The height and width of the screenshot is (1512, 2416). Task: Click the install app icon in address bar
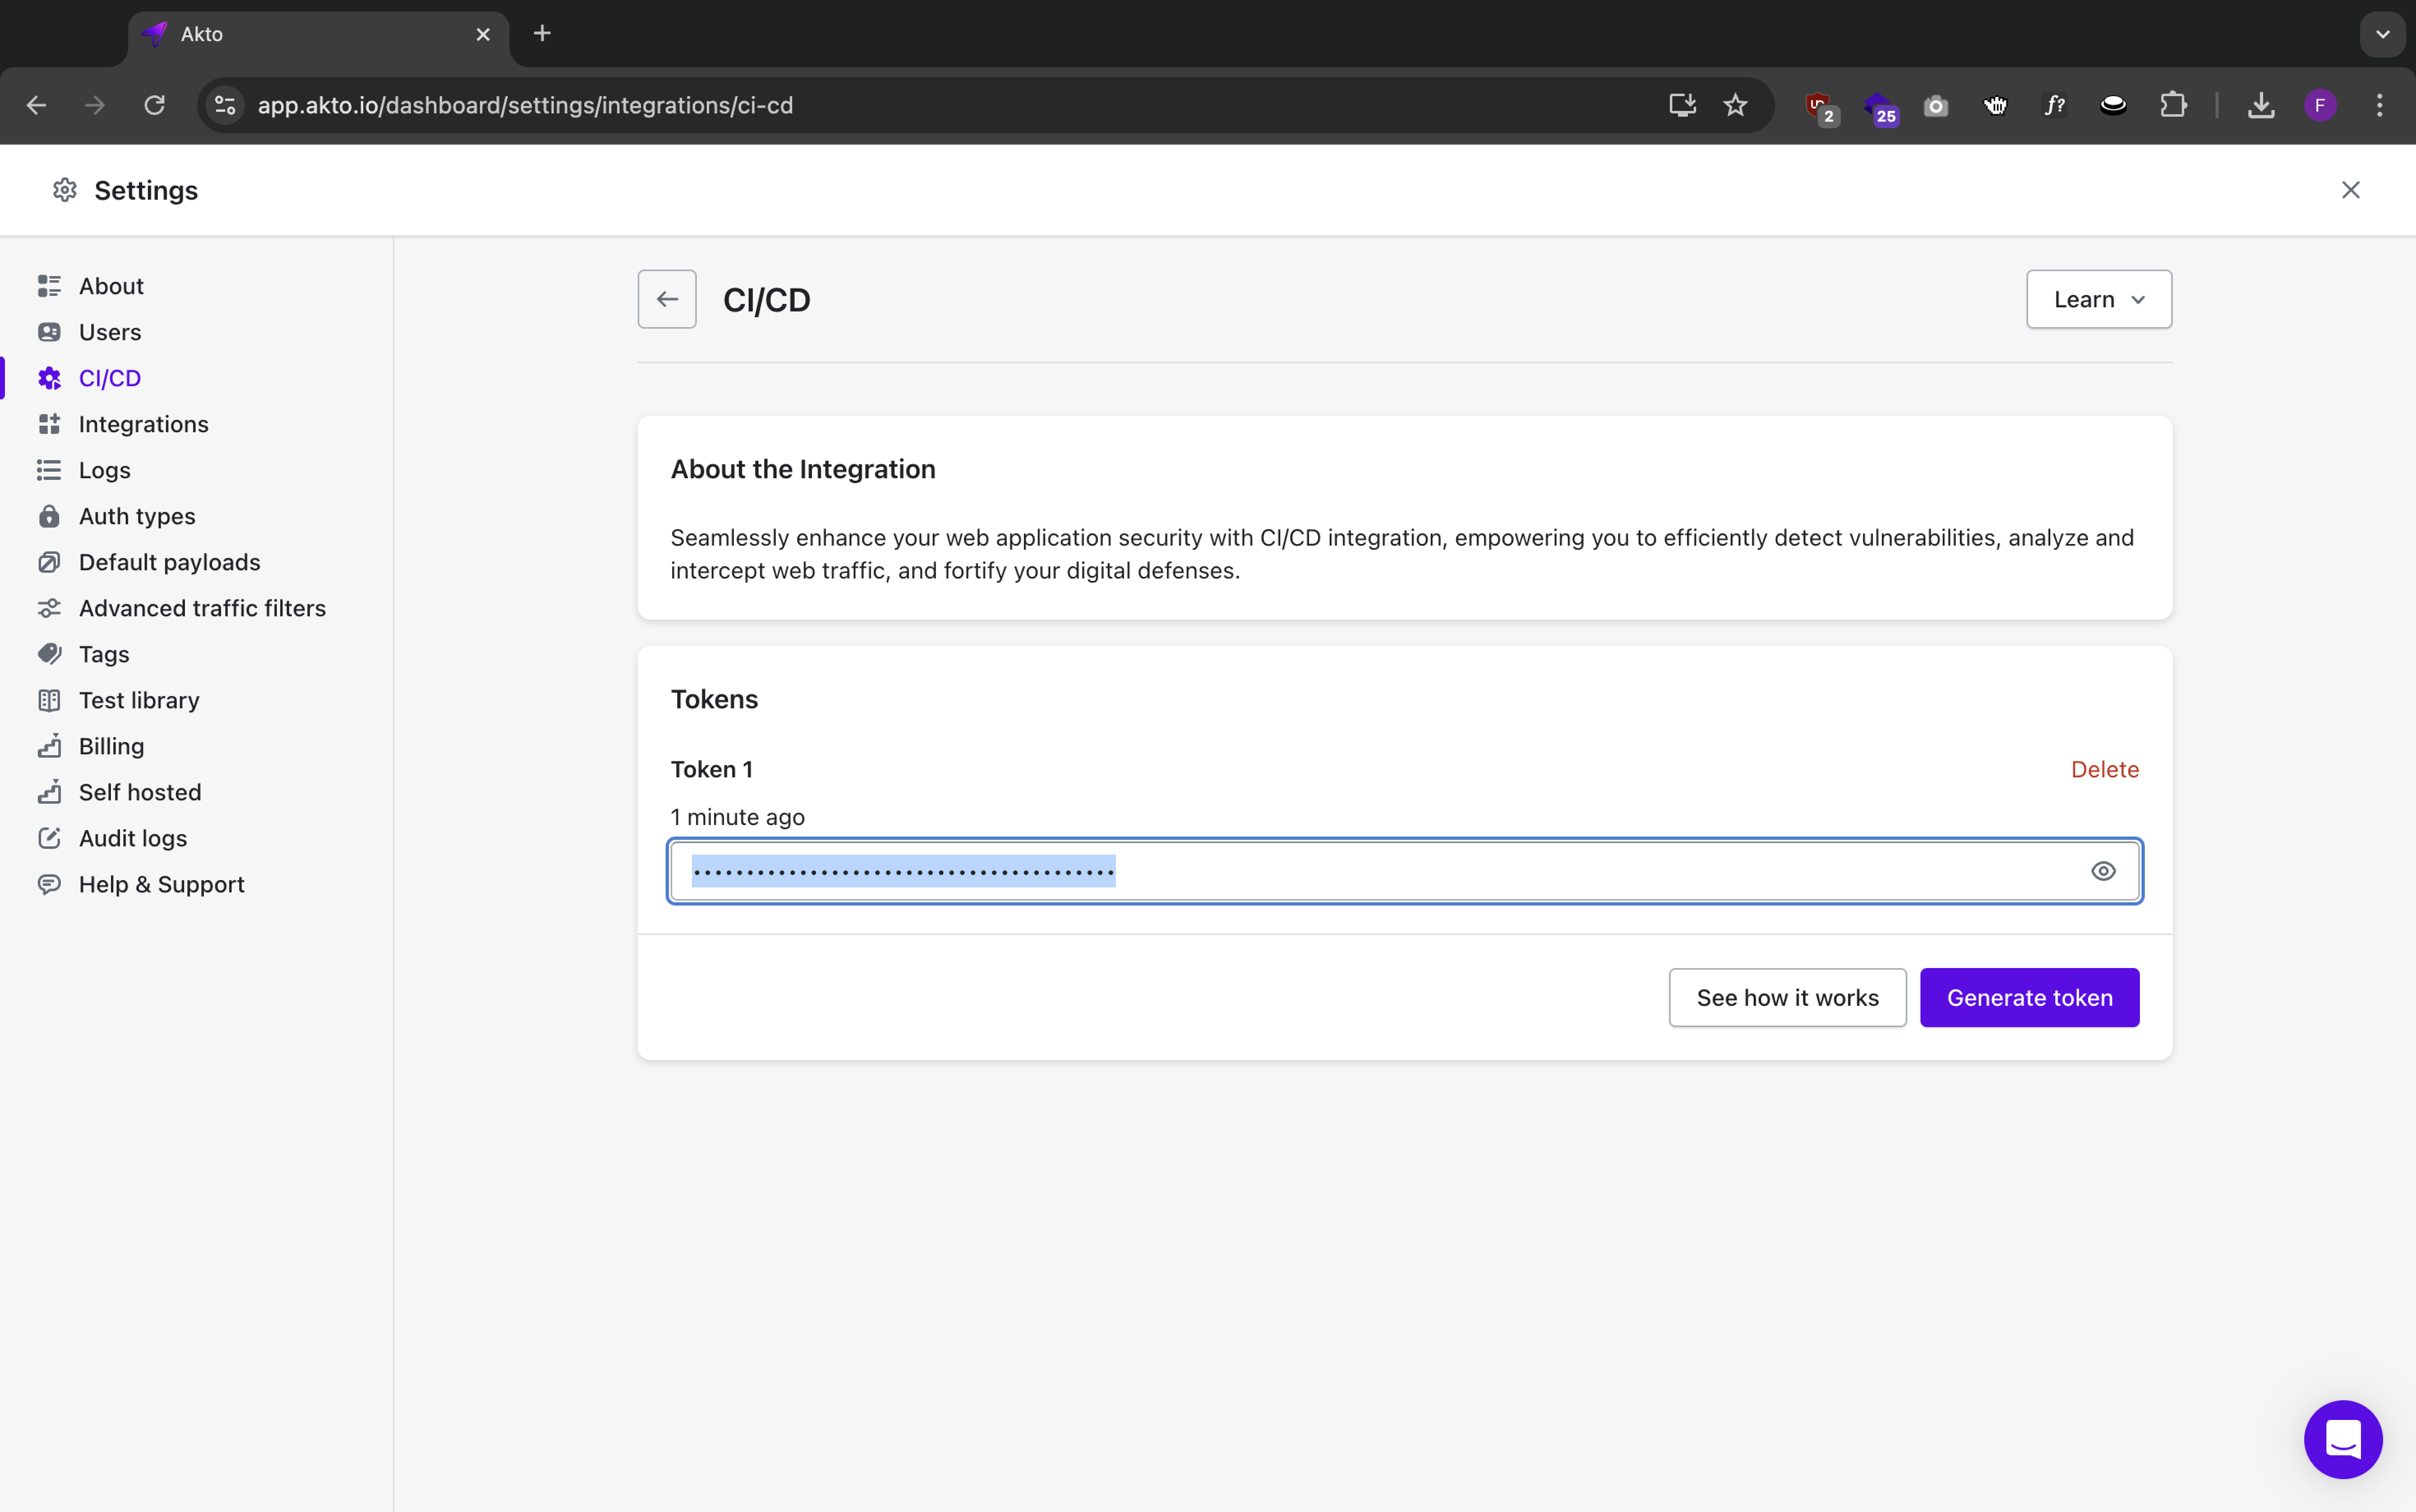[1682, 105]
